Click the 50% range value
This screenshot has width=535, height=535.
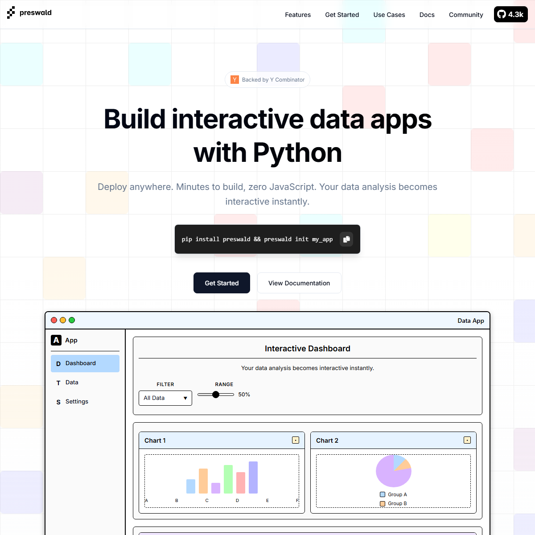[244, 395]
